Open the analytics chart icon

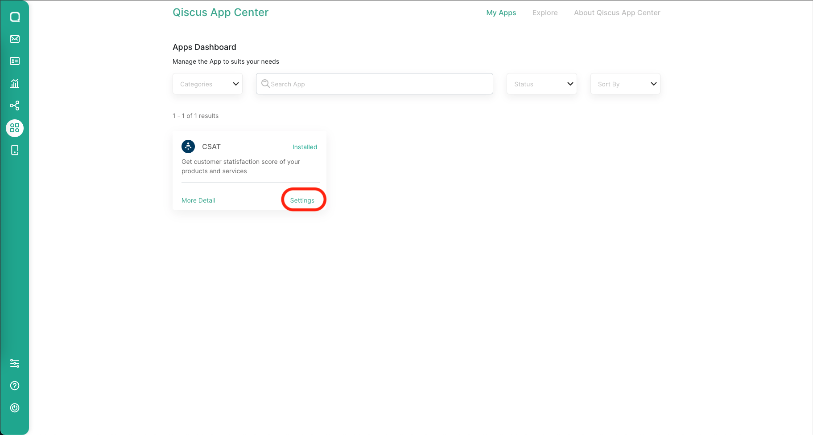[x=15, y=83]
